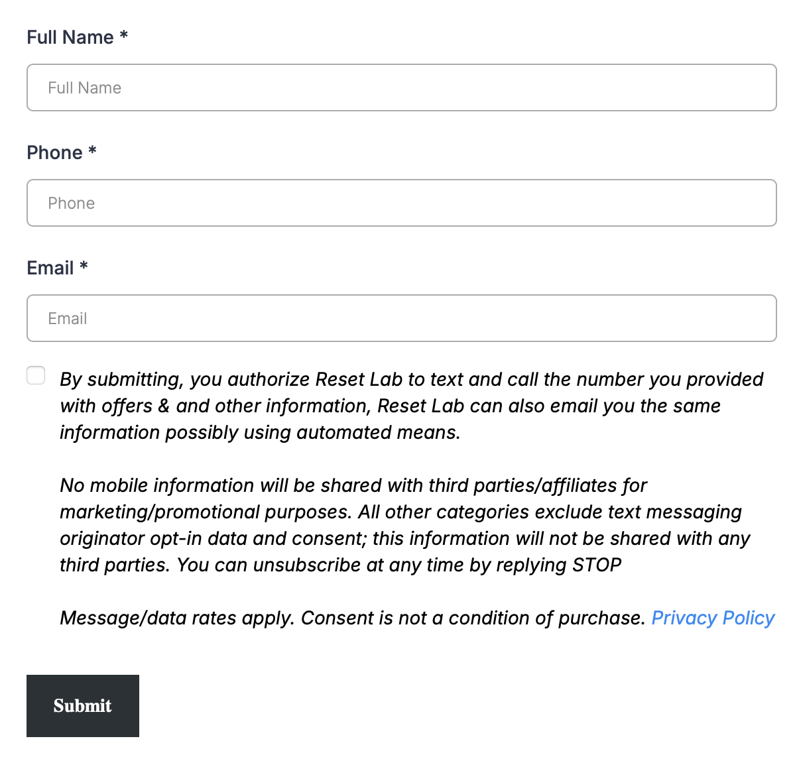797x757 pixels.
Task: Open the Privacy Policy link
Action: [x=713, y=618]
